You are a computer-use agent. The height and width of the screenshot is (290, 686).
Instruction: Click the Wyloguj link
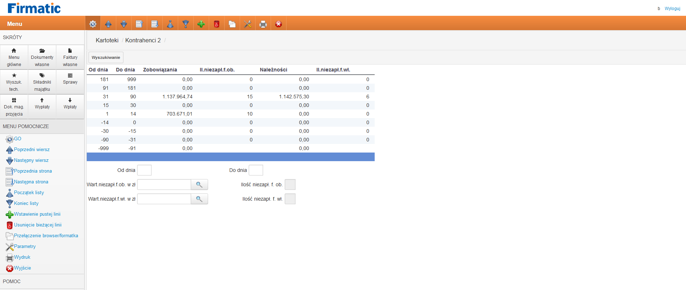[x=672, y=9]
